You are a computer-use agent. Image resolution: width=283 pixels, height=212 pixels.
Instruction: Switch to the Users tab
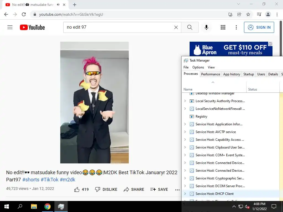click(x=261, y=74)
